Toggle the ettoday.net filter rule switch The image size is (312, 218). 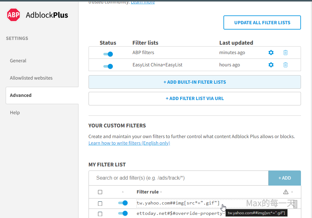(x=123, y=214)
